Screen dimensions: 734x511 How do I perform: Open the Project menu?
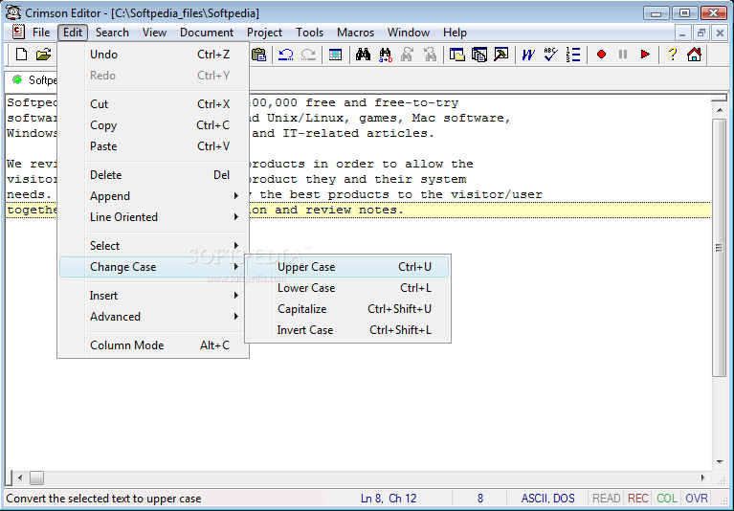click(x=264, y=33)
